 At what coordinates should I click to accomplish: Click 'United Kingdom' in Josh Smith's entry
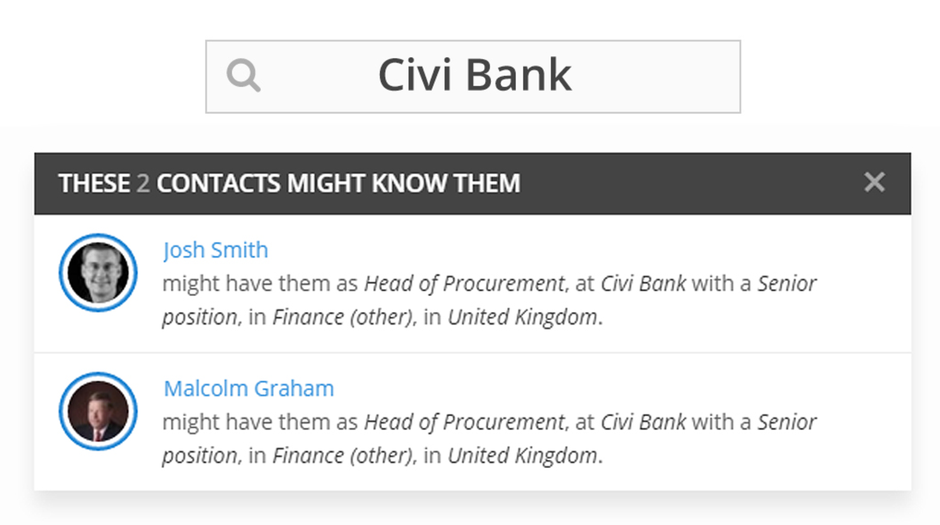523,317
